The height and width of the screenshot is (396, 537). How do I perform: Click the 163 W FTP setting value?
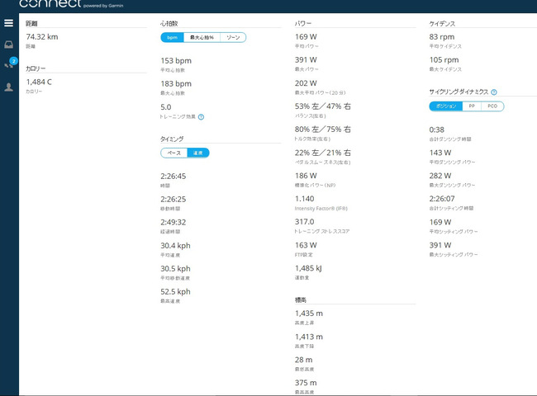(x=306, y=245)
